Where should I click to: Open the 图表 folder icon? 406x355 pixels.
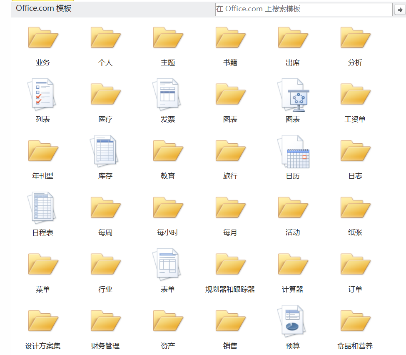point(230,94)
